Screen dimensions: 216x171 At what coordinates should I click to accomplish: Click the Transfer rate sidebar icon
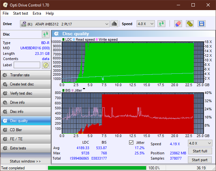point(5,75)
